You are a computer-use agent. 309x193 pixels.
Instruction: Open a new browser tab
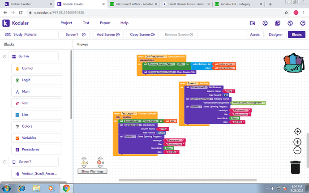click(270, 4)
